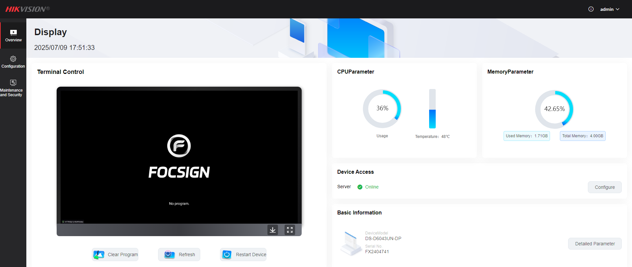Click the Configure server access button
Image resolution: width=632 pixels, height=267 pixels.
pyautogui.click(x=605, y=187)
